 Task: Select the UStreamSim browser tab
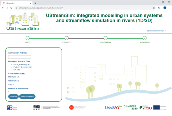(17, 3)
